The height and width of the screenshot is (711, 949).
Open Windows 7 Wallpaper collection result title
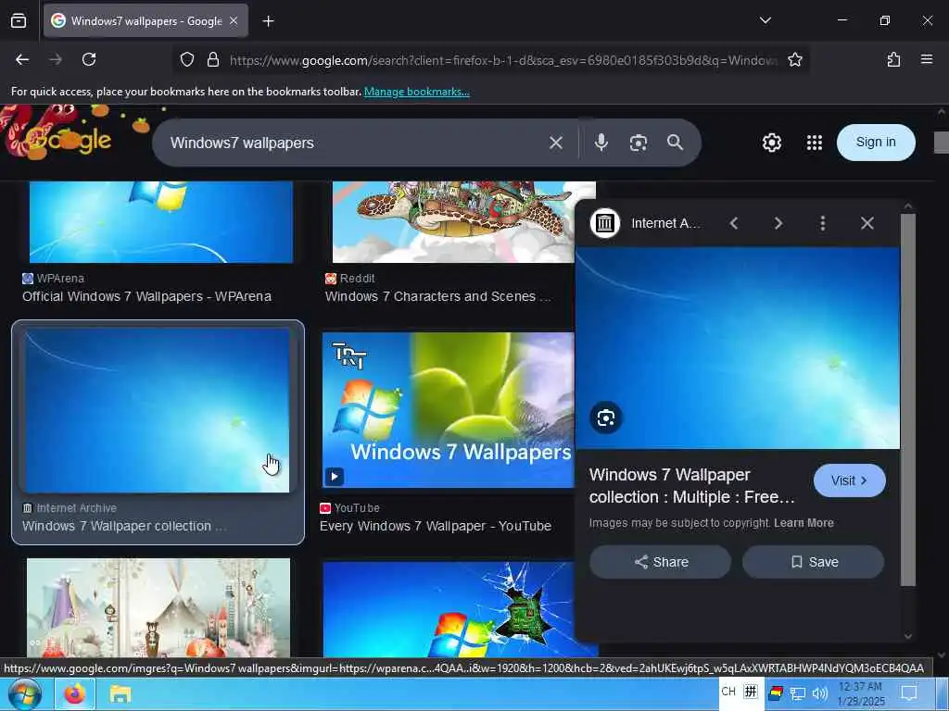(x=124, y=526)
